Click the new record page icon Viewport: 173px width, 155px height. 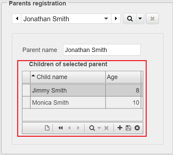[x=47, y=128]
